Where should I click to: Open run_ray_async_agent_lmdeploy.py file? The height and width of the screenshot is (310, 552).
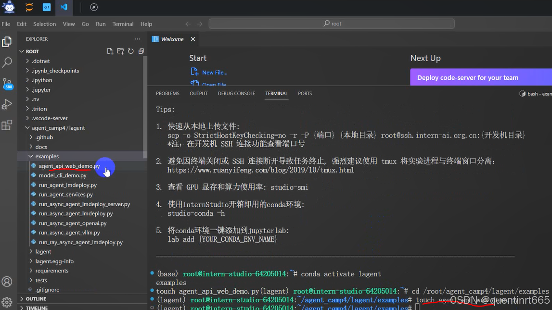[x=81, y=242]
